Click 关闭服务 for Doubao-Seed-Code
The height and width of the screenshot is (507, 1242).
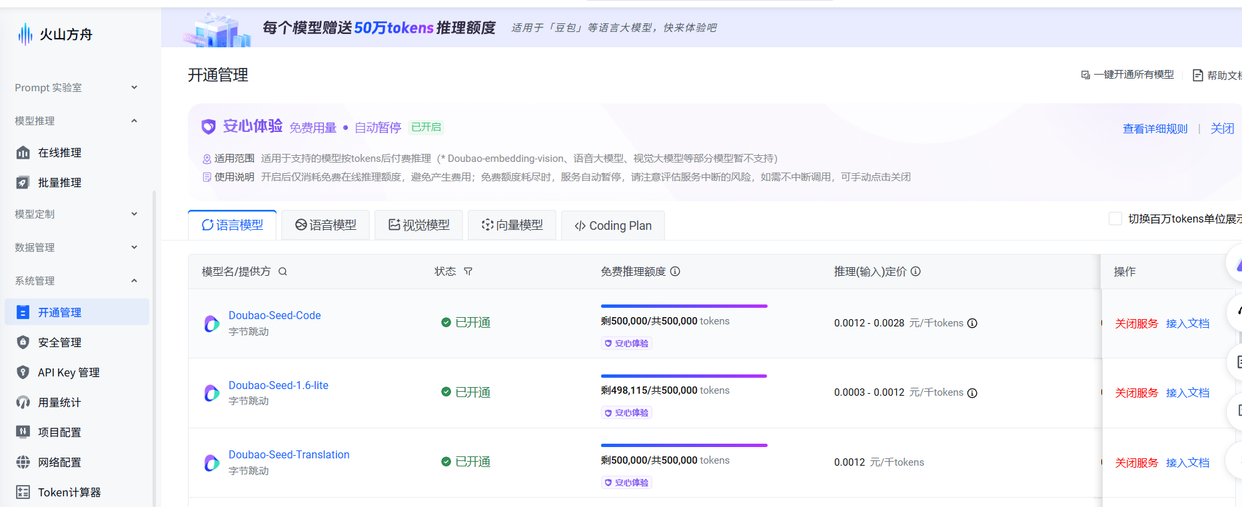click(1136, 323)
